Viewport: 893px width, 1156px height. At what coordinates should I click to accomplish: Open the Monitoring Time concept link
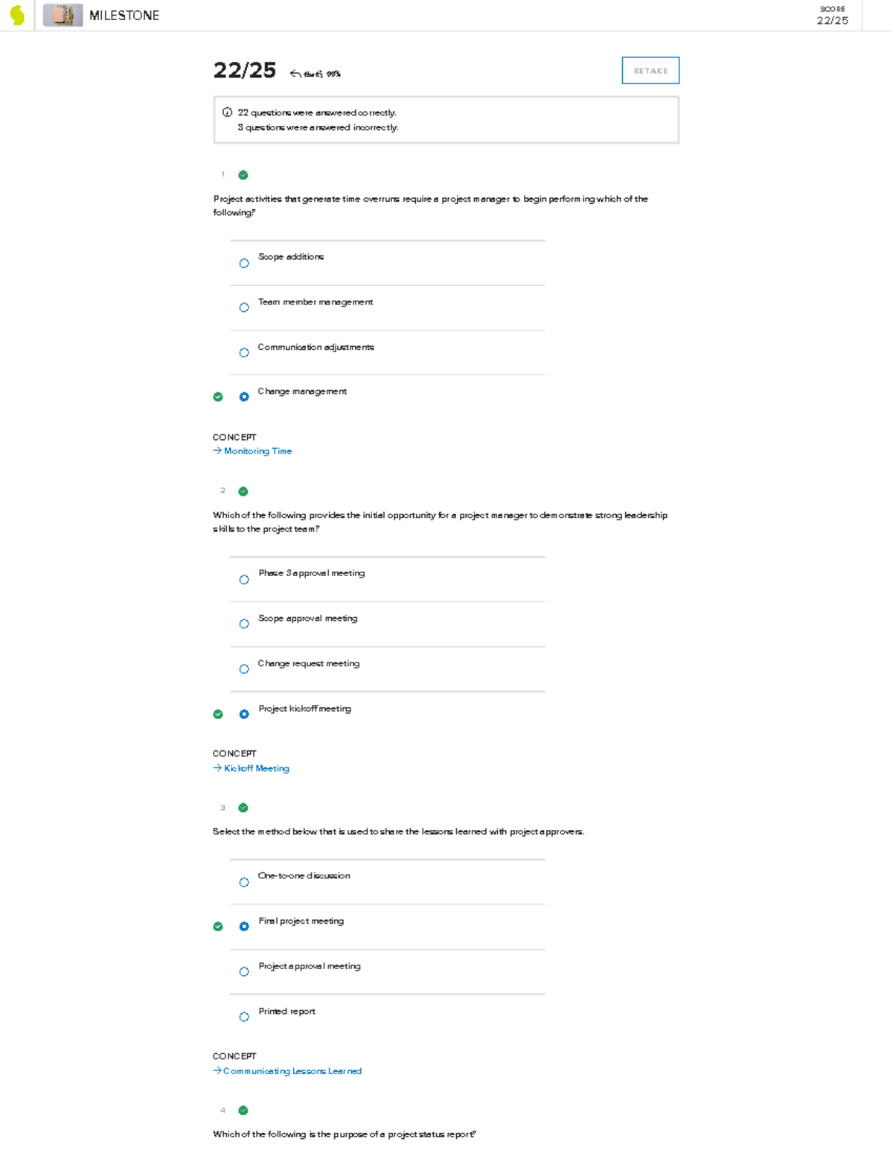(x=257, y=451)
